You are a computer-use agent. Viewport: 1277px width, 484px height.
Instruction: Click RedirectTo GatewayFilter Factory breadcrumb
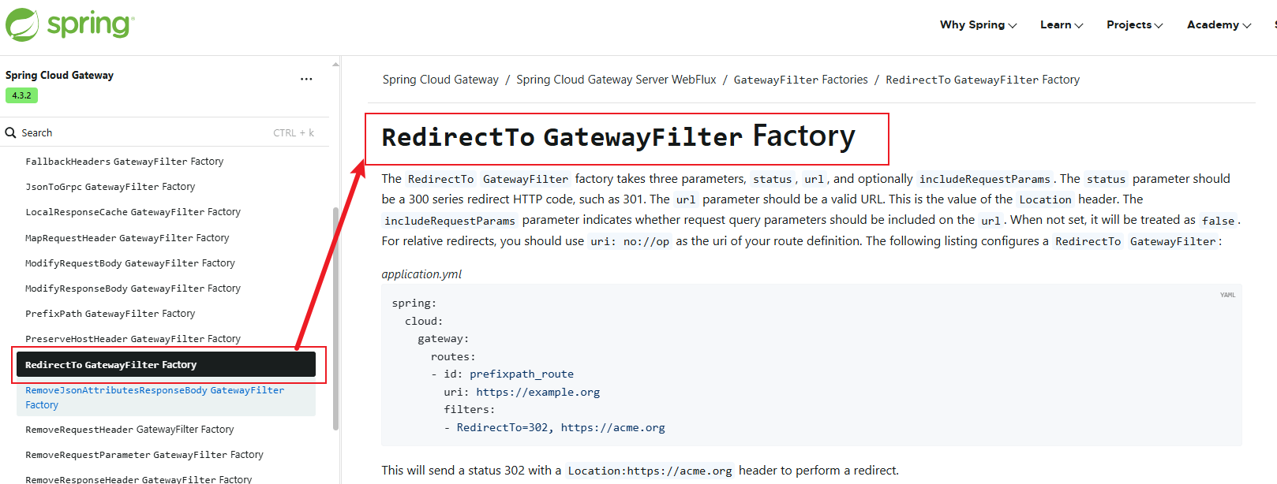point(983,80)
